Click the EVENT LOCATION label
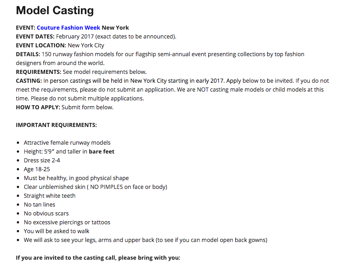Image resolution: width=343 pixels, height=265 pixels. click(41, 46)
